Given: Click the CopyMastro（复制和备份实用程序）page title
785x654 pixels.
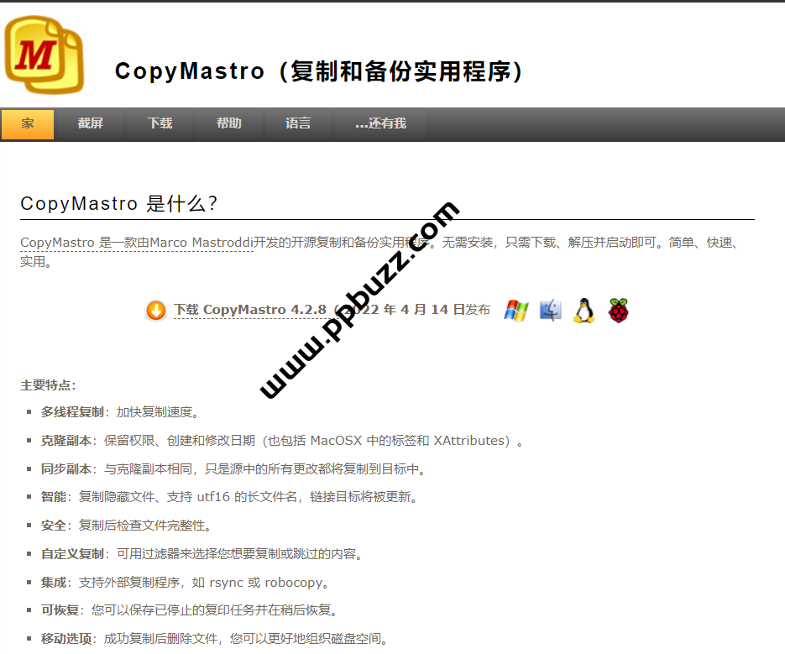Looking at the screenshot, I should [x=319, y=71].
